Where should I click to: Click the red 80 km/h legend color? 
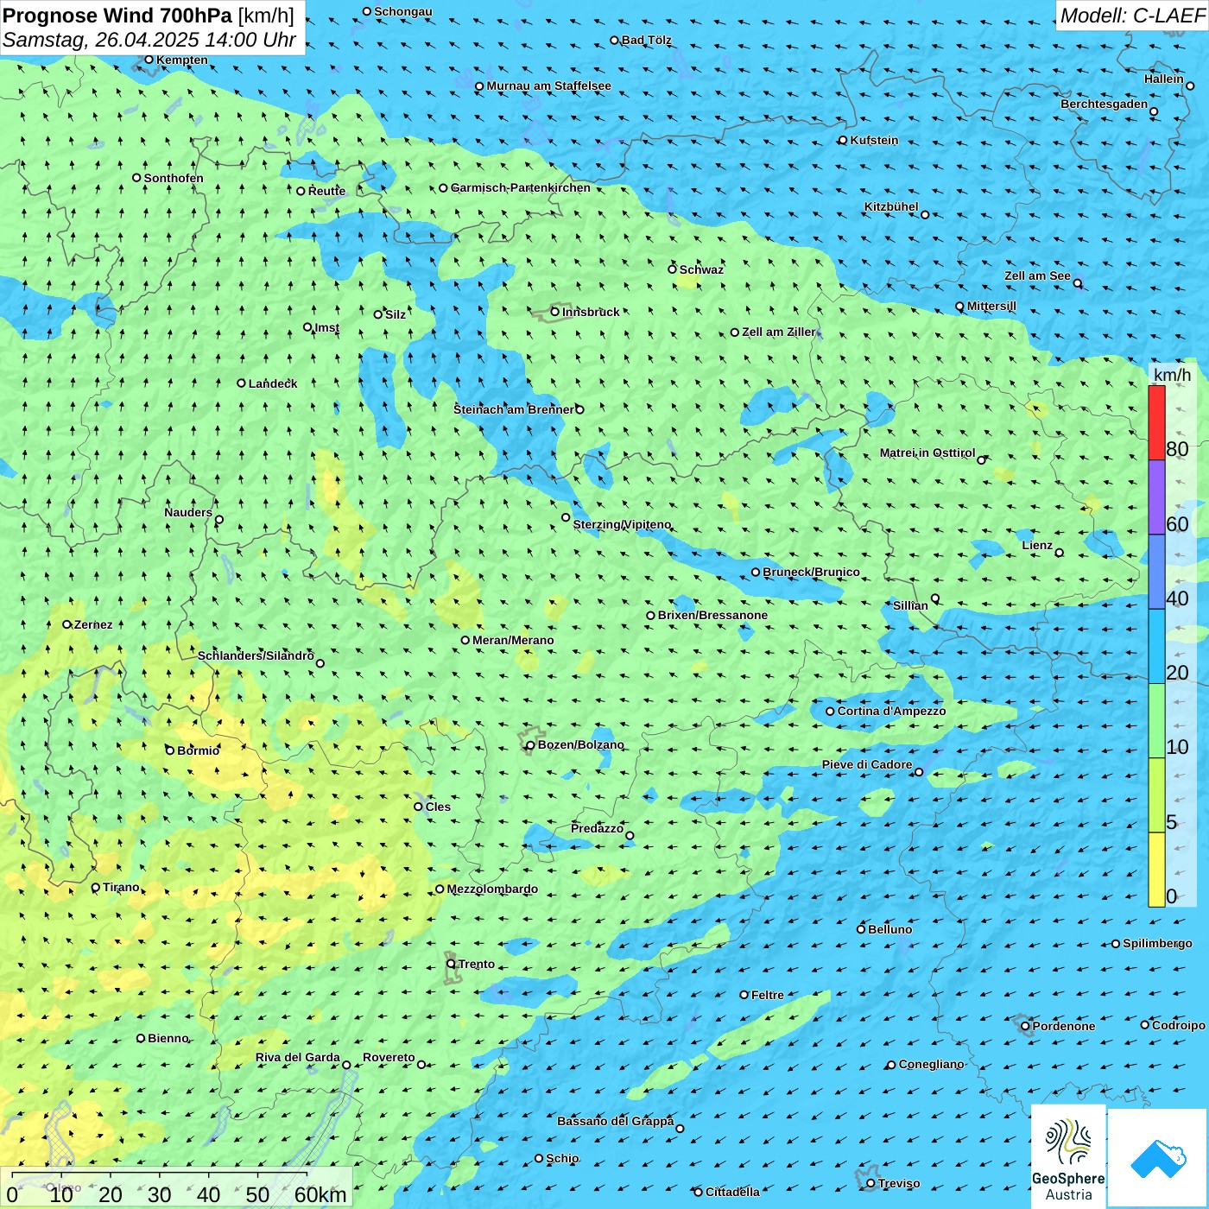click(x=1156, y=422)
